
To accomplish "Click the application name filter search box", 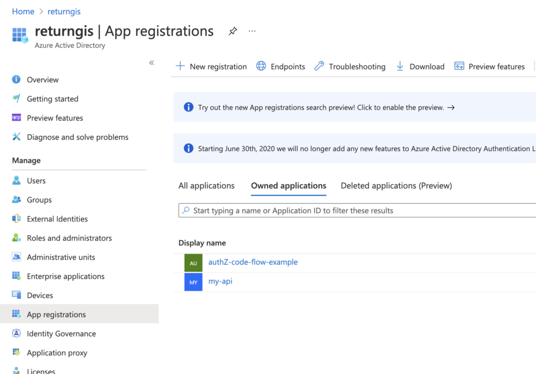I will pos(357,211).
